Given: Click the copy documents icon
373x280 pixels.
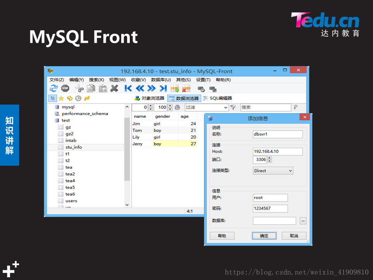Looking at the screenshot, I should click(91, 88).
